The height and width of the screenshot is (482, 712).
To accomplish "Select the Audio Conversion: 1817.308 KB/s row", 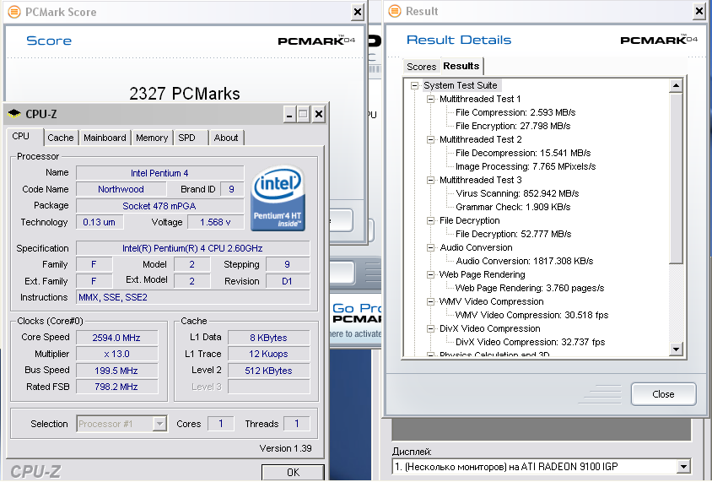I will 525,261.
